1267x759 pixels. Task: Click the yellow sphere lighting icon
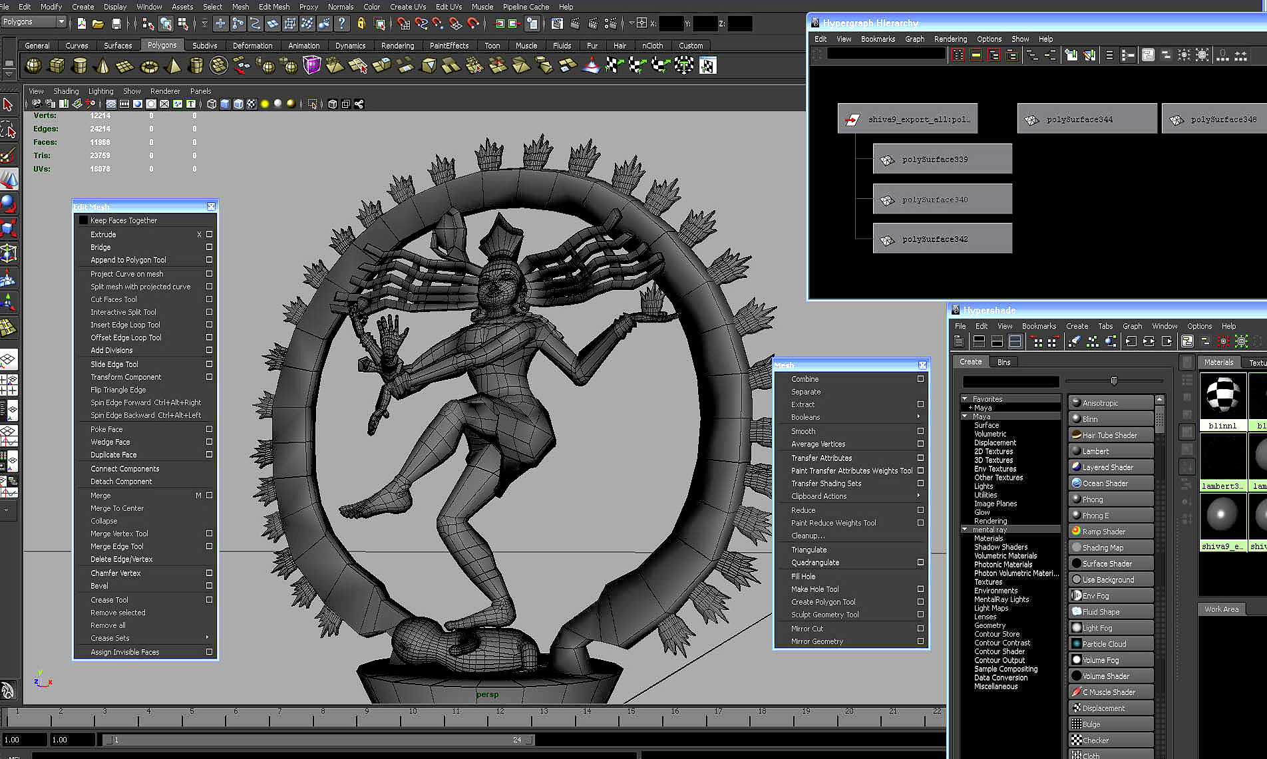[264, 104]
